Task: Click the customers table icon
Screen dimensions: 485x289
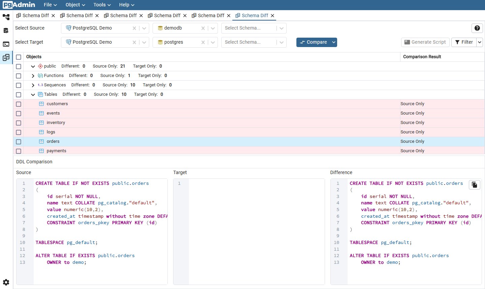Action: (41, 104)
